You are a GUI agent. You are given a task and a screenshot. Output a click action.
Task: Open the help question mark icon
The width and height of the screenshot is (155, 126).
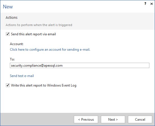[x=145, y=4]
